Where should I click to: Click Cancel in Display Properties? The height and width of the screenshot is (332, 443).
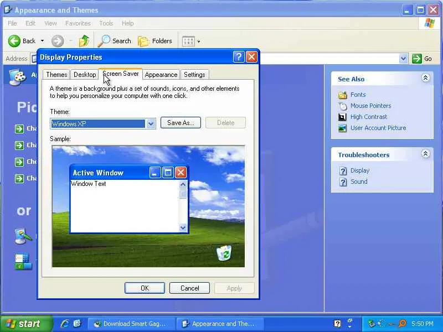click(x=189, y=288)
